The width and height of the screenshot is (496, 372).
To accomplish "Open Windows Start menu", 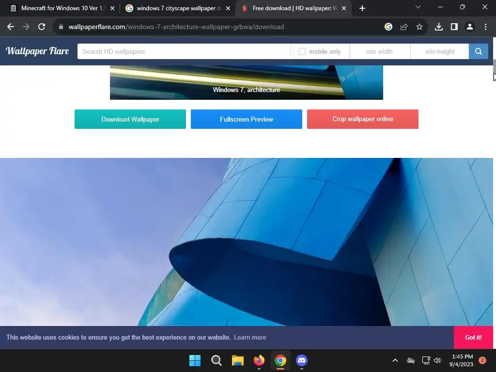I will (x=195, y=360).
